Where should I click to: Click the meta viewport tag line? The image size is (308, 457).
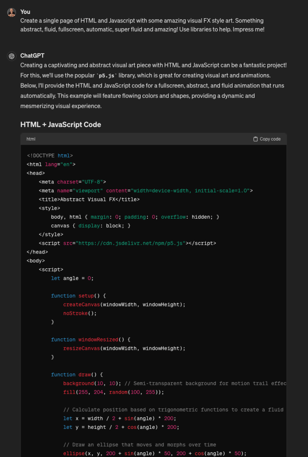click(146, 191)
